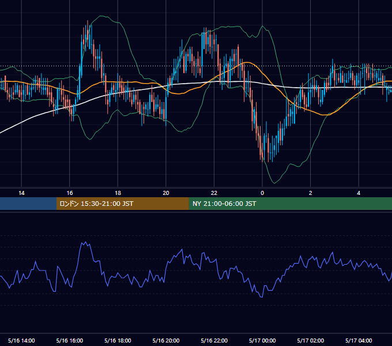392x346 pixels.
Task: Click the 18 hour label on price chart axis
Action: click(118, 193)
